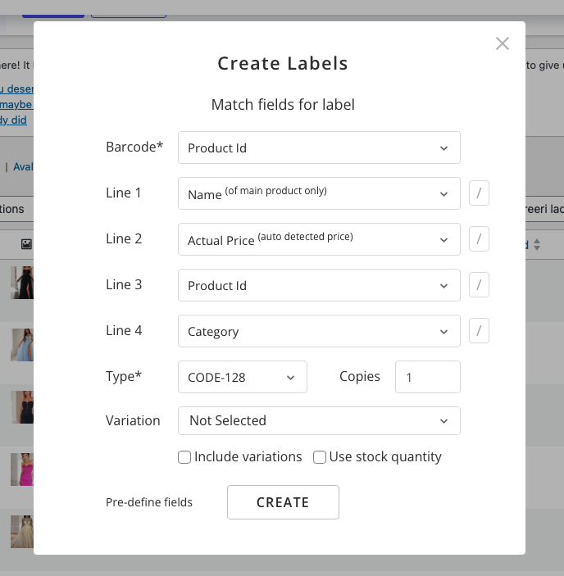564x576 pixels.
Task: Enable the Include variations checkbox
Action: pos(184,457)
